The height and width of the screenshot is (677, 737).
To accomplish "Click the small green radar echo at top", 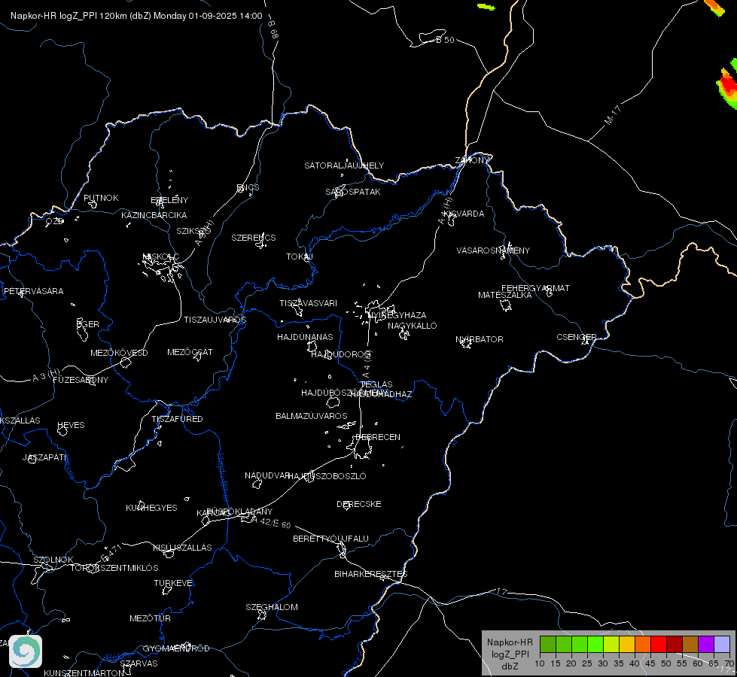I will click(x=486, y=7).
